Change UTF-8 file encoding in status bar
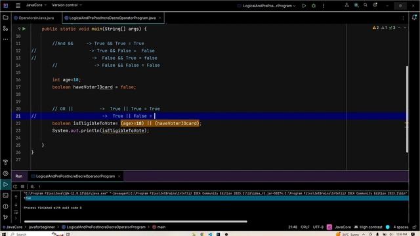 click(318, 227)
